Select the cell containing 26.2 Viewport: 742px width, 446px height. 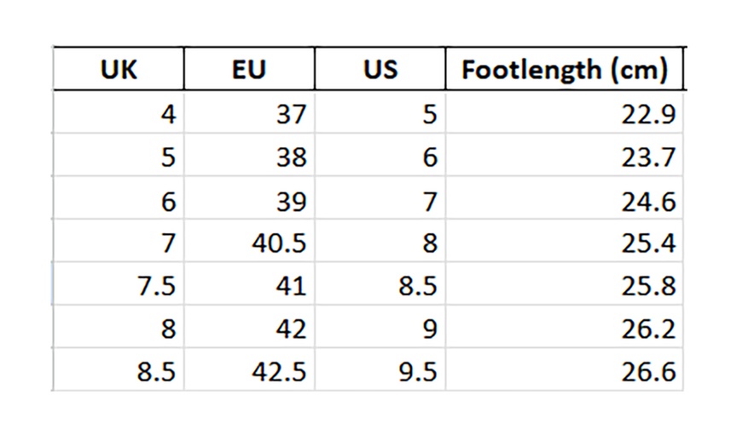[564, 329]
